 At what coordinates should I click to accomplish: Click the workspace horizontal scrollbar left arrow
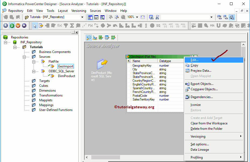click(87, 157)
